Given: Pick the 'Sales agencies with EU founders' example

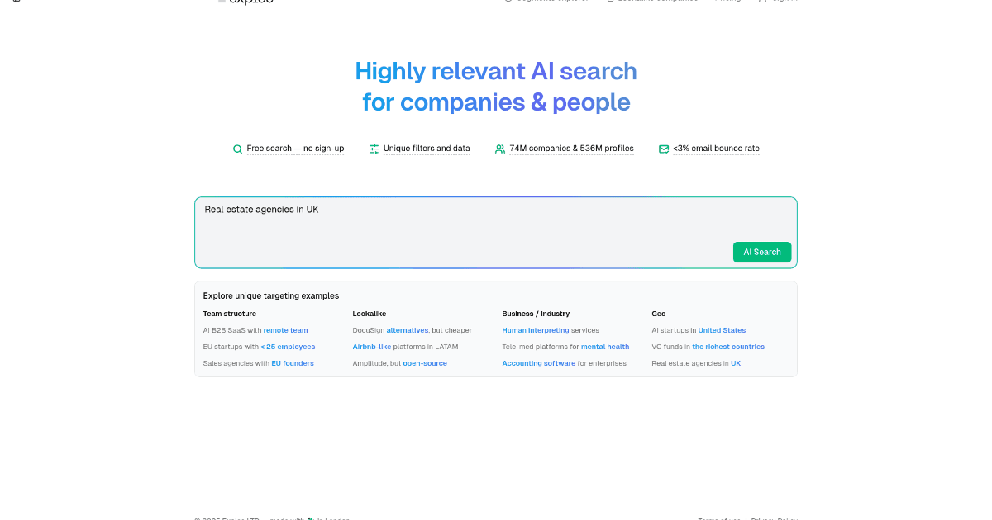Looking at the screenshot, I should point(258,363).
